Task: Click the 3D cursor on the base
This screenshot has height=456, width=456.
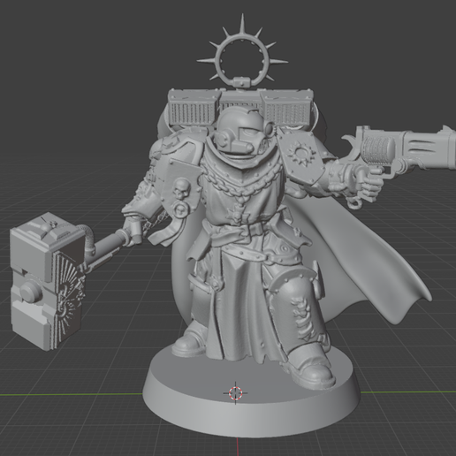Action: [x=235, y=392]
